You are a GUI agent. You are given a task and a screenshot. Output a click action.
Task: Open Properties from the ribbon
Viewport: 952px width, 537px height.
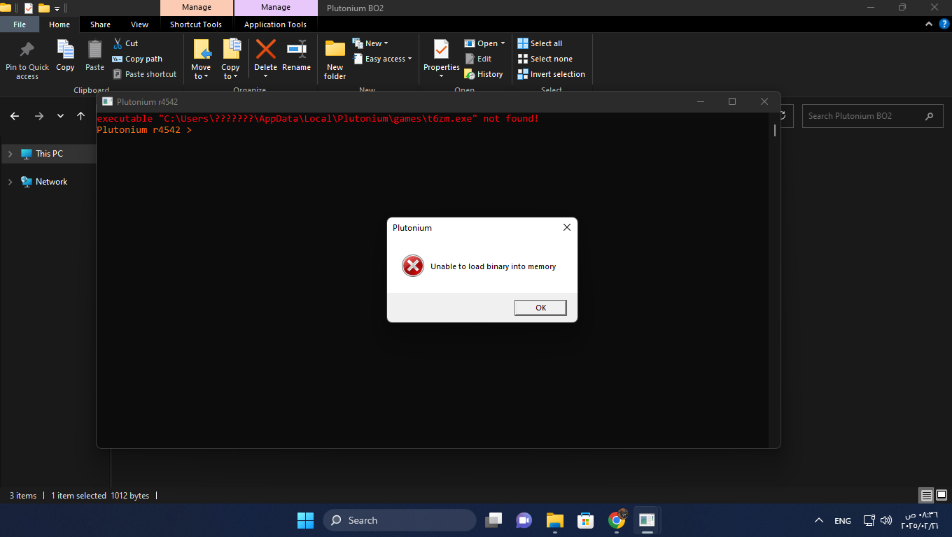tap(441, 52)
